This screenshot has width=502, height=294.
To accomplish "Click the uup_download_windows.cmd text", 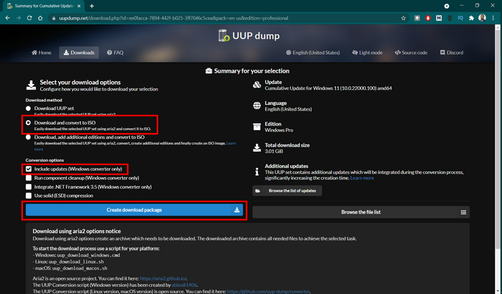I will click(88, 255).
